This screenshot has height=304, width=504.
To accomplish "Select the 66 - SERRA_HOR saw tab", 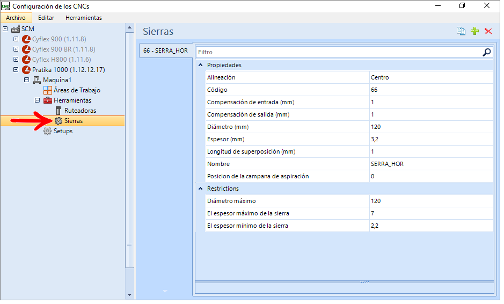I will click(x=165, y=50).
